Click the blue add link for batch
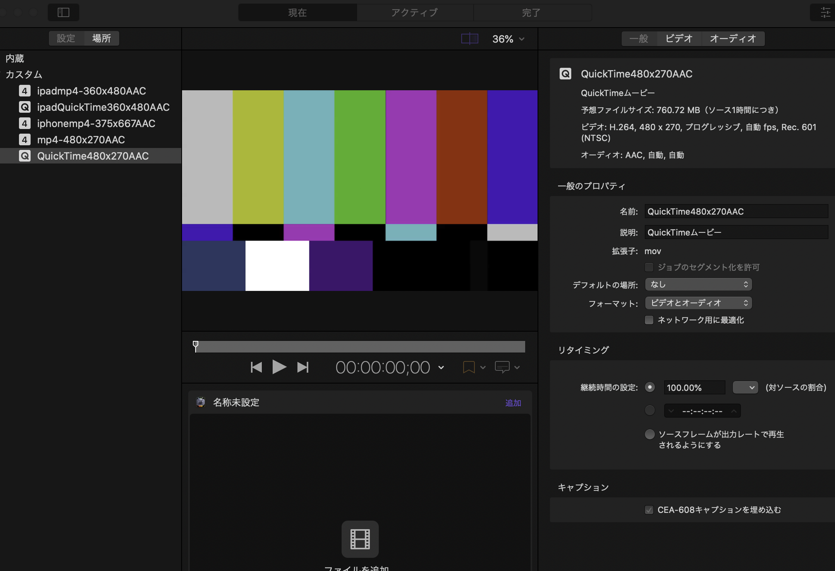The width and height of the screenshot is (835, 571). 513,403
